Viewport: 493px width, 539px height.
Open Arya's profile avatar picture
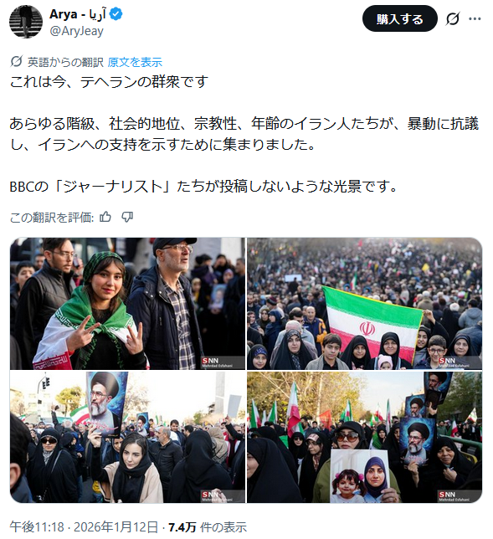click(x=26, y=21)
